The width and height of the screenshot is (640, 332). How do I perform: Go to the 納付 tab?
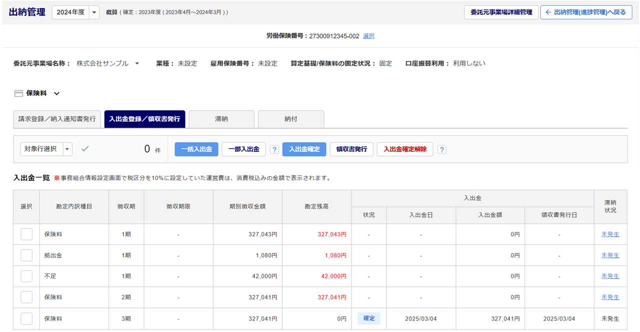pyautogui.click(x=291, y=119)
